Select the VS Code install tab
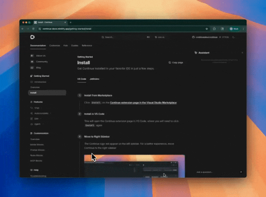 (x=82, y=79)
